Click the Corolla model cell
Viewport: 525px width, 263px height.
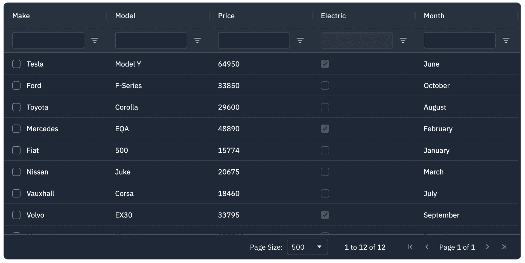pyautogui.click(x=127, y=107)
